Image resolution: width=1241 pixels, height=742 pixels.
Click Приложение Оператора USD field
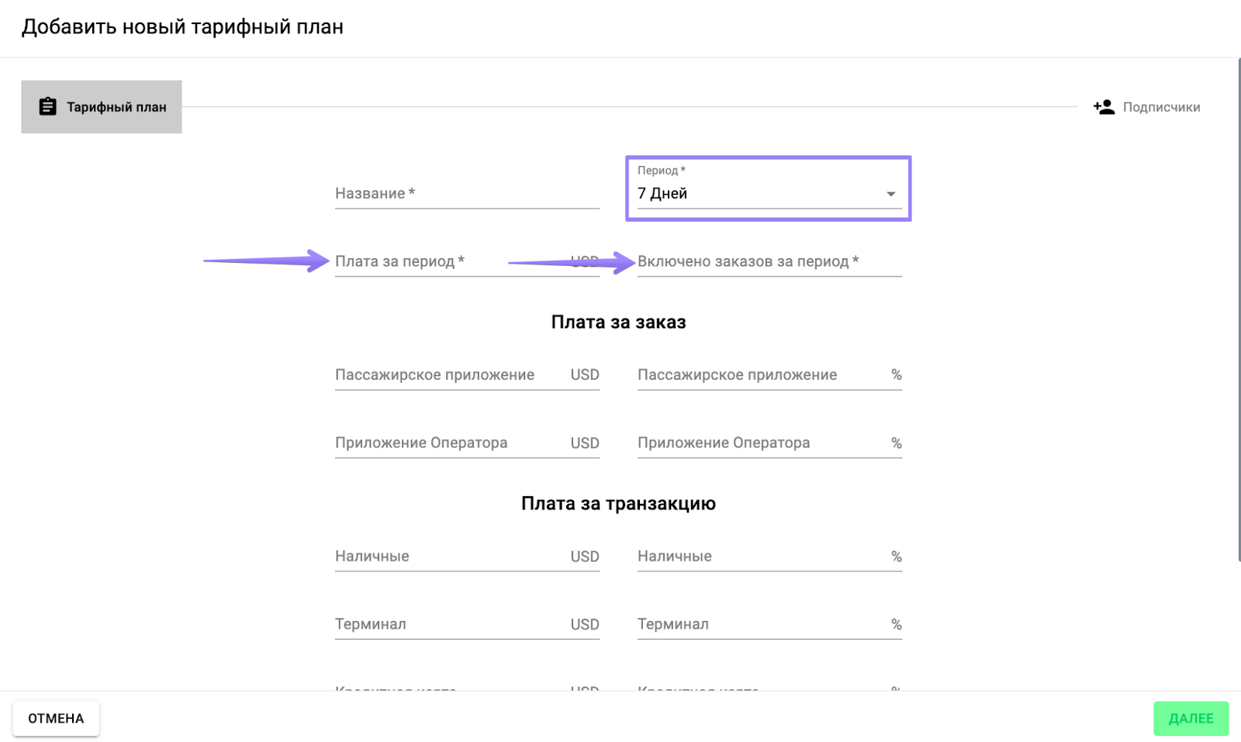point(451,443)
